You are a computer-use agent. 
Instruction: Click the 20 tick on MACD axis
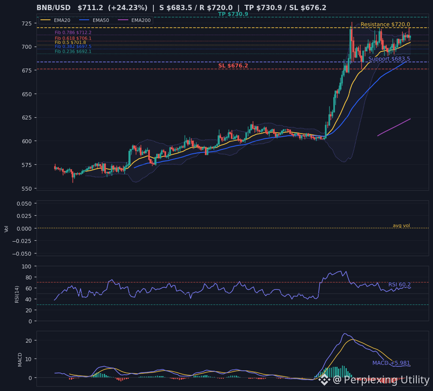point(29,340)
